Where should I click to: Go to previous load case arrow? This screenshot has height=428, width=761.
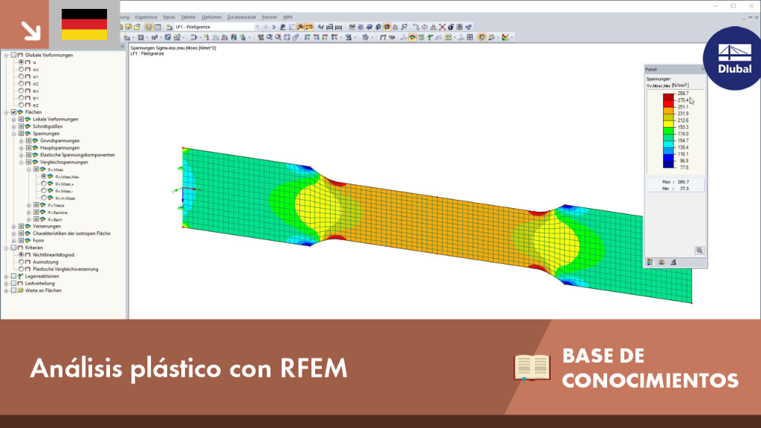point(265,27)
